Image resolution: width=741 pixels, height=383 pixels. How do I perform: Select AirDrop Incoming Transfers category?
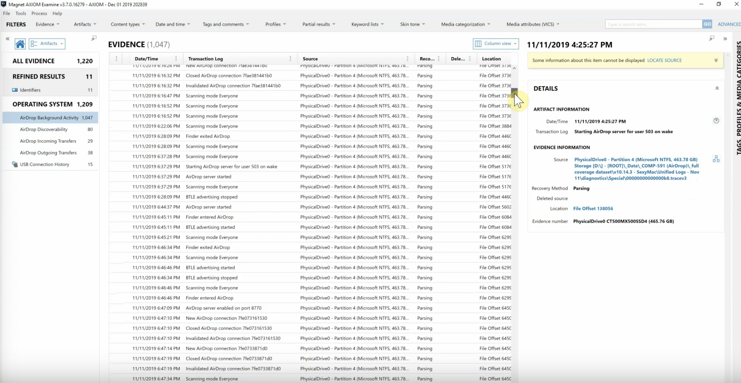50,141
